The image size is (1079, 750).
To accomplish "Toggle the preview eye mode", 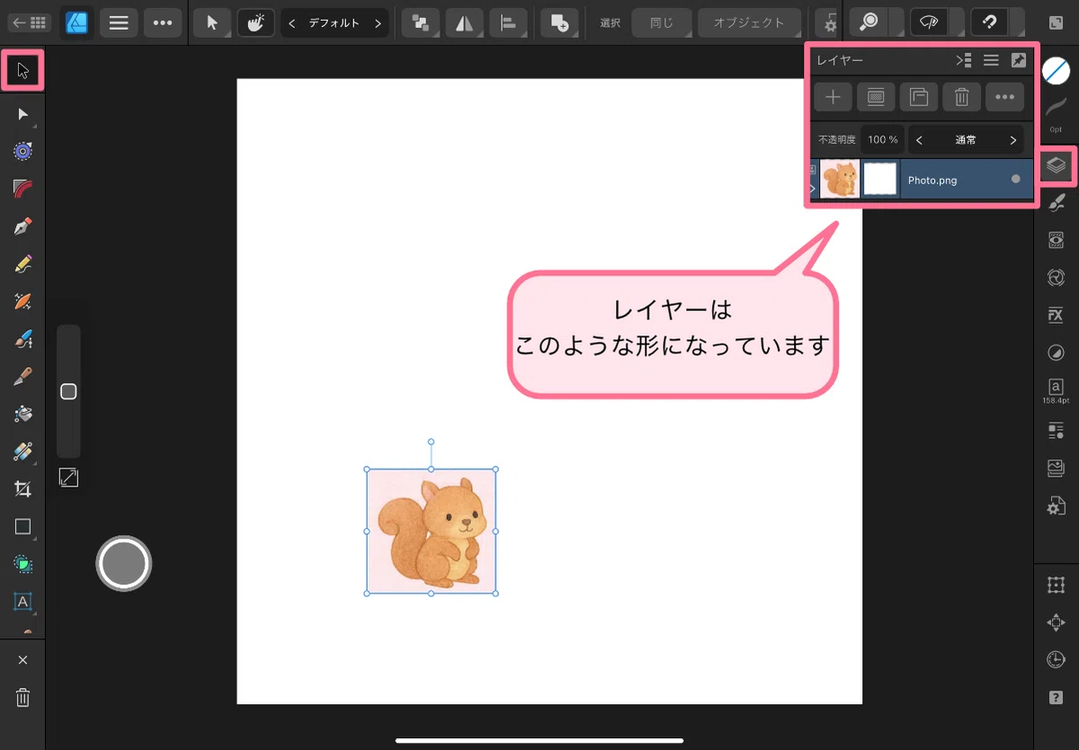I will coord(929,22).
